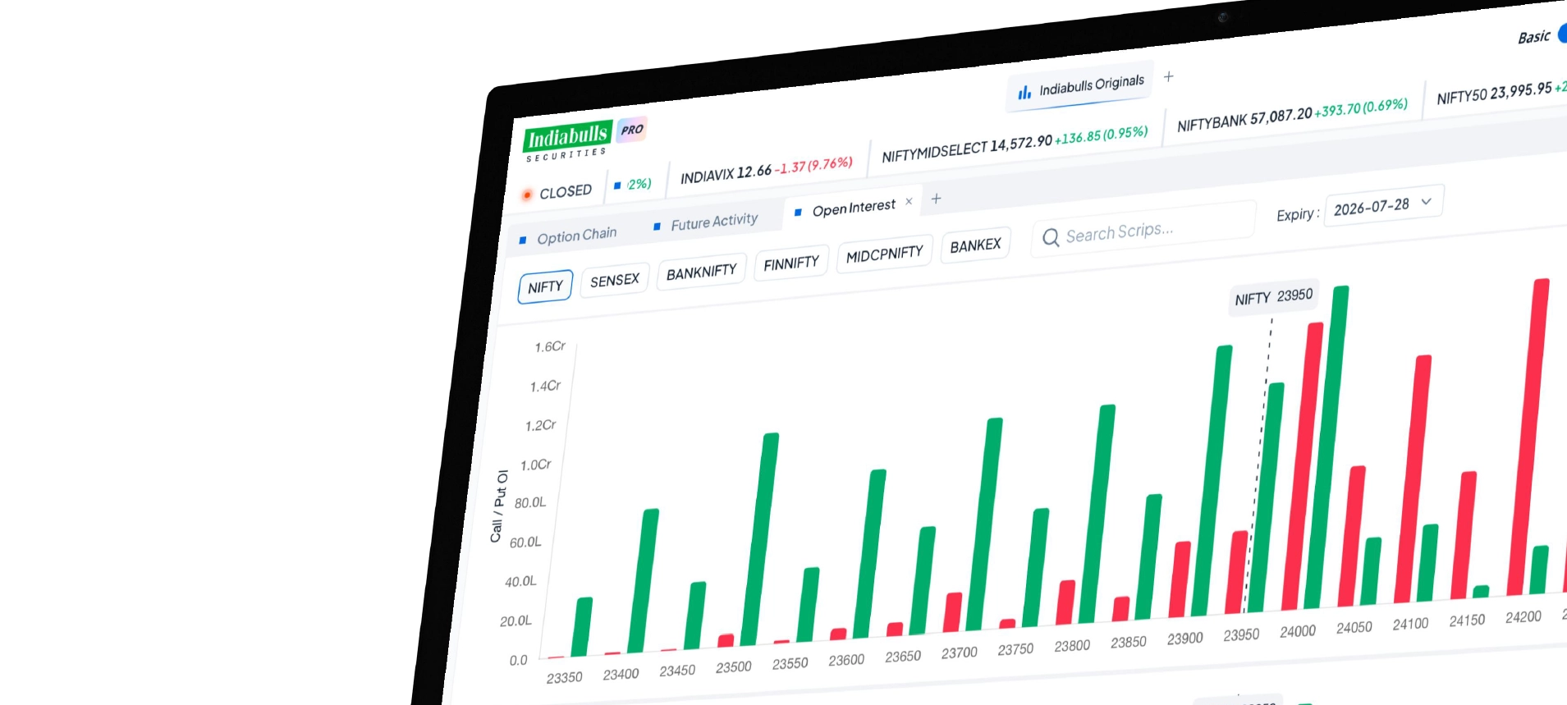The height and width of the screenshot is (705, 1567).
Task: Select the NIFTY index button
Action: click(x=546, y=287)
